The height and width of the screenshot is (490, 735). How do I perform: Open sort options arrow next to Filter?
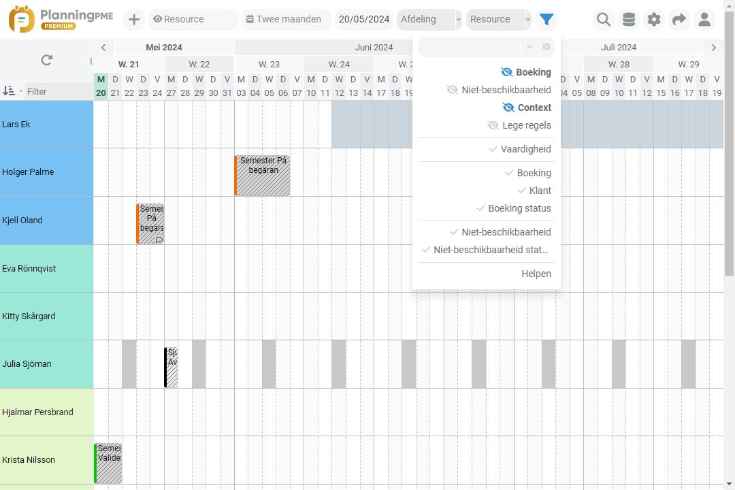(20, 91)
